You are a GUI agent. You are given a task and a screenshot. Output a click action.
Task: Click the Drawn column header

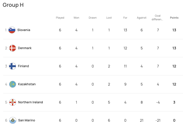[x=93, y=18]
